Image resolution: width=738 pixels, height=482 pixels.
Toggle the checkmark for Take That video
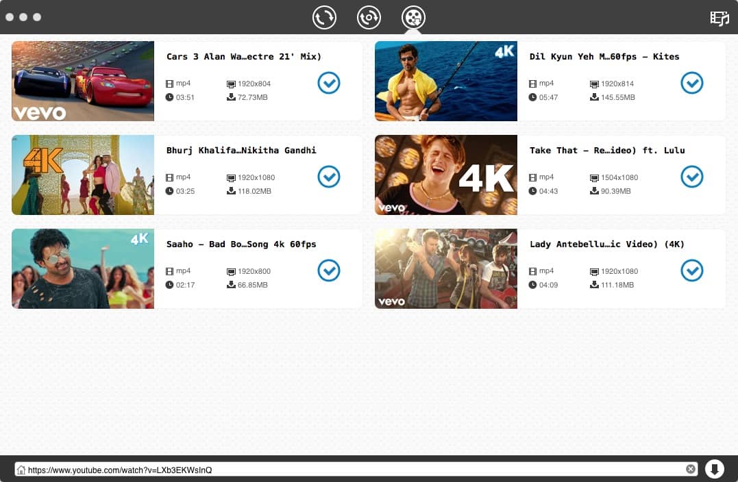(x=692, y=177)
